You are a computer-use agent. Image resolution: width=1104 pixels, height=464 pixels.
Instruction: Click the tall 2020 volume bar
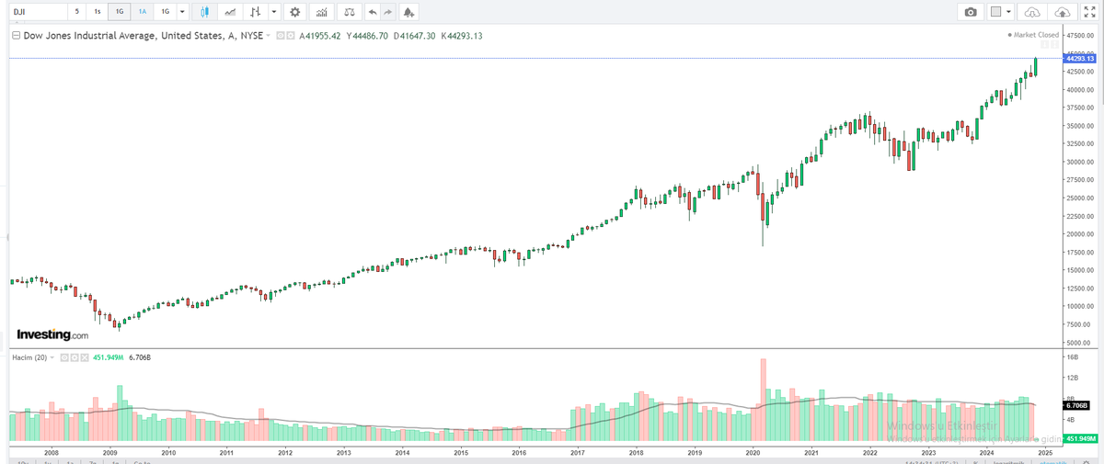tap(763, 399)
